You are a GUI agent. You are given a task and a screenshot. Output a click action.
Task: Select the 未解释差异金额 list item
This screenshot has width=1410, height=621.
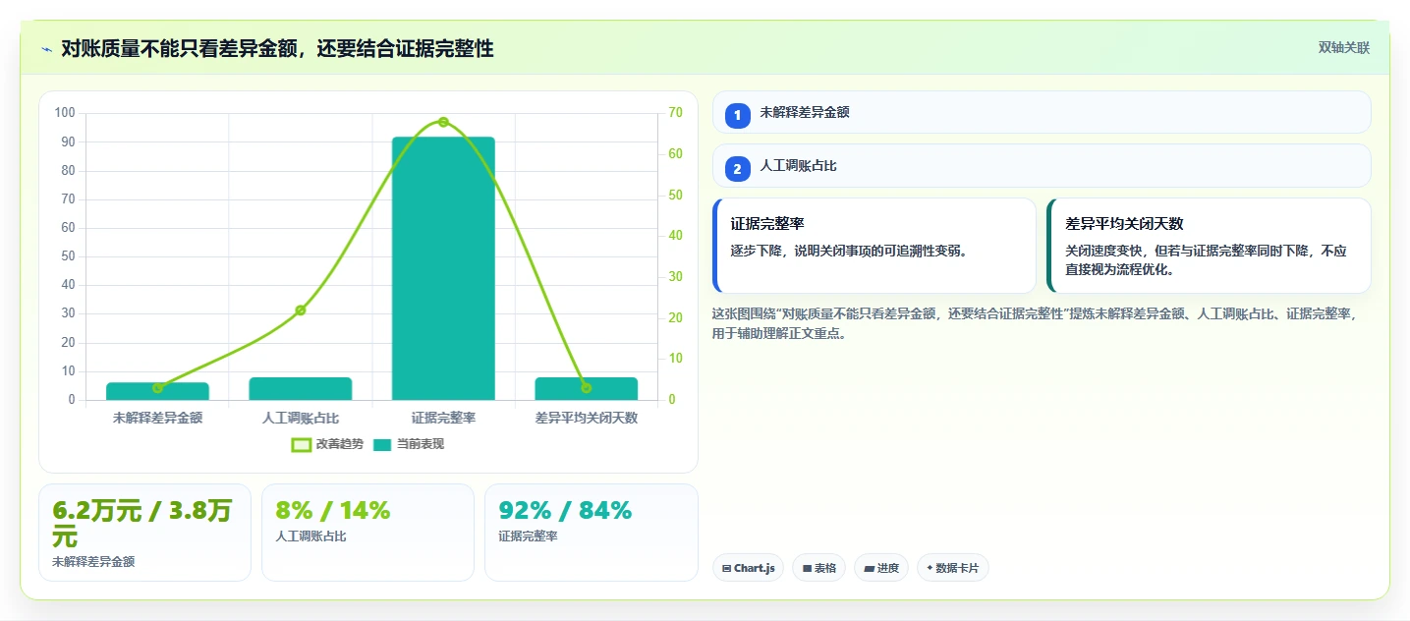coord(1042,112)
